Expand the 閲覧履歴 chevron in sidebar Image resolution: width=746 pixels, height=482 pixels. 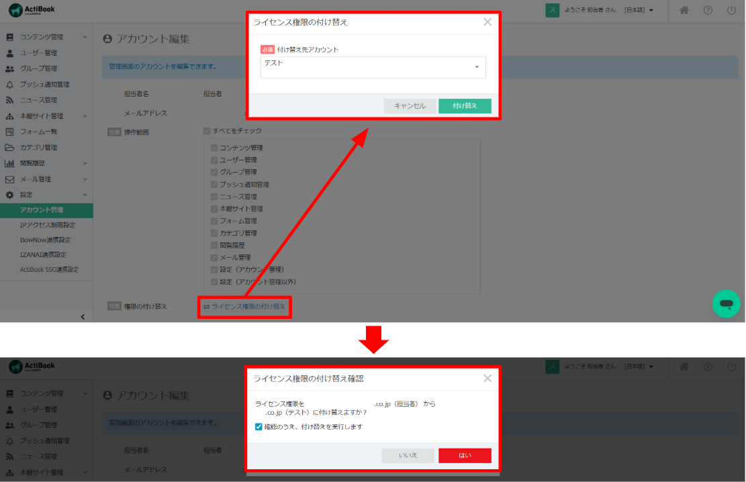[x=85, y=163]
